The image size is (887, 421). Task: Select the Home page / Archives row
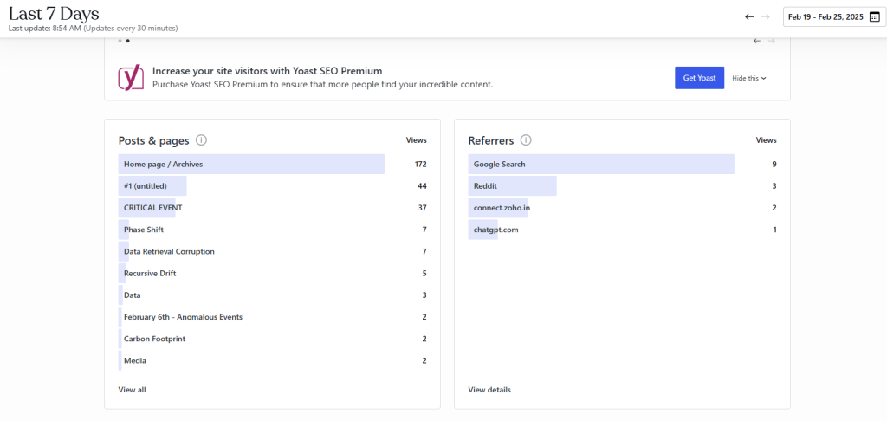164,164
